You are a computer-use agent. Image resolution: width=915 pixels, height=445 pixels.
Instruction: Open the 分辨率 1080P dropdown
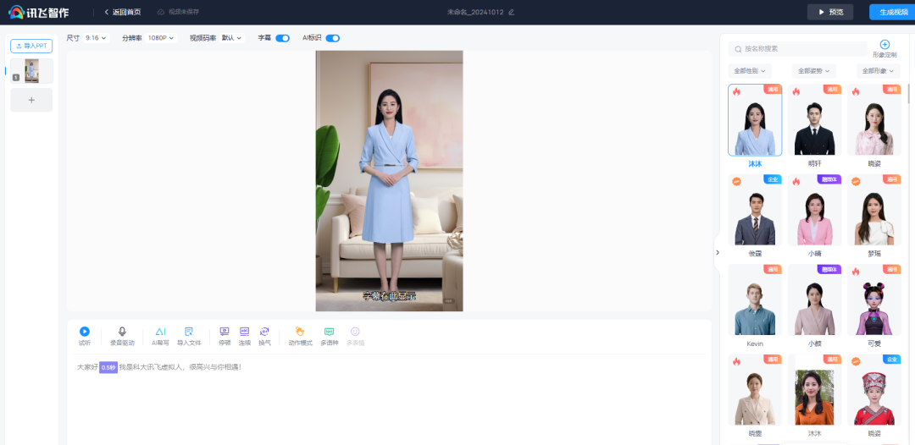click(x=160, y=38)
